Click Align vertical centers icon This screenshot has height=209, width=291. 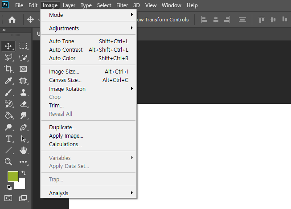(x=273, y=19)
